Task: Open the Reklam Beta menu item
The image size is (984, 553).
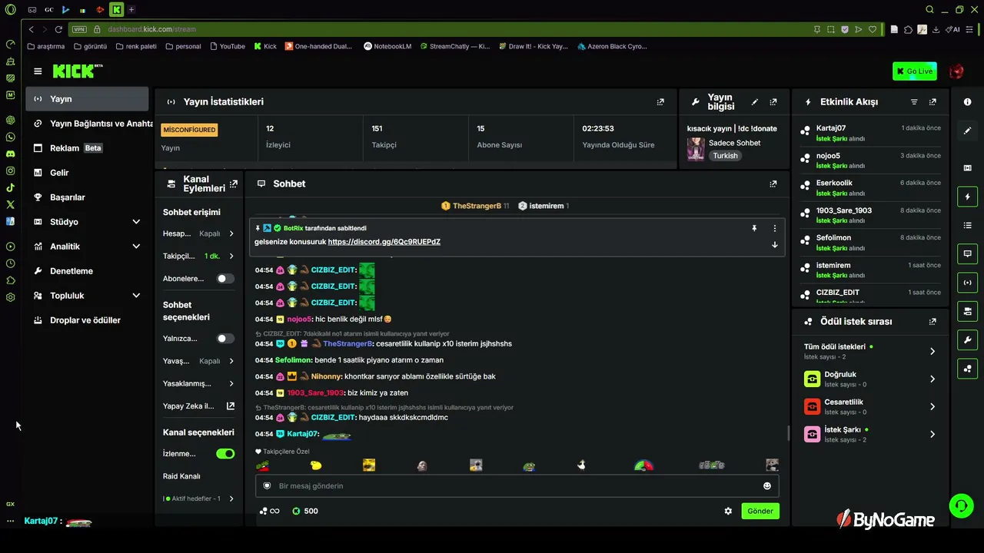Action: pos(87,148)
